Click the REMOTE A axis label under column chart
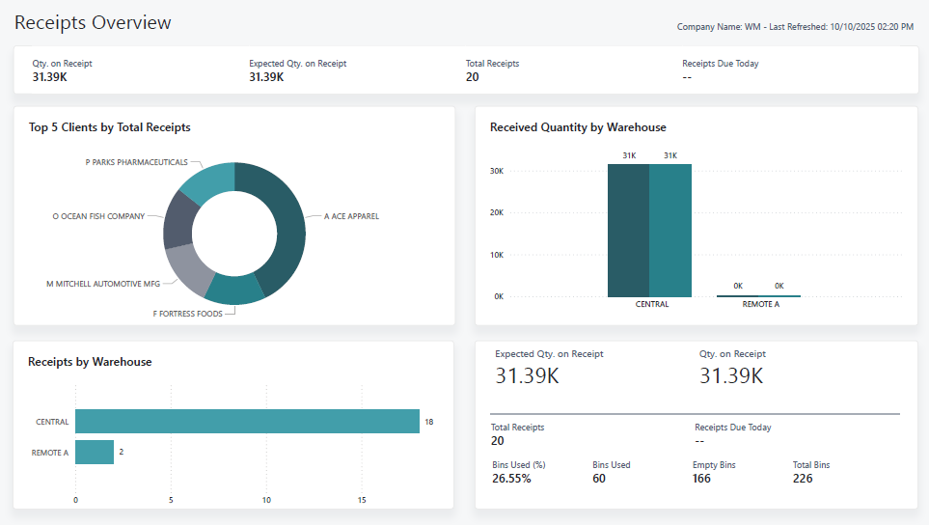The image size is (929, 525). 760,304
